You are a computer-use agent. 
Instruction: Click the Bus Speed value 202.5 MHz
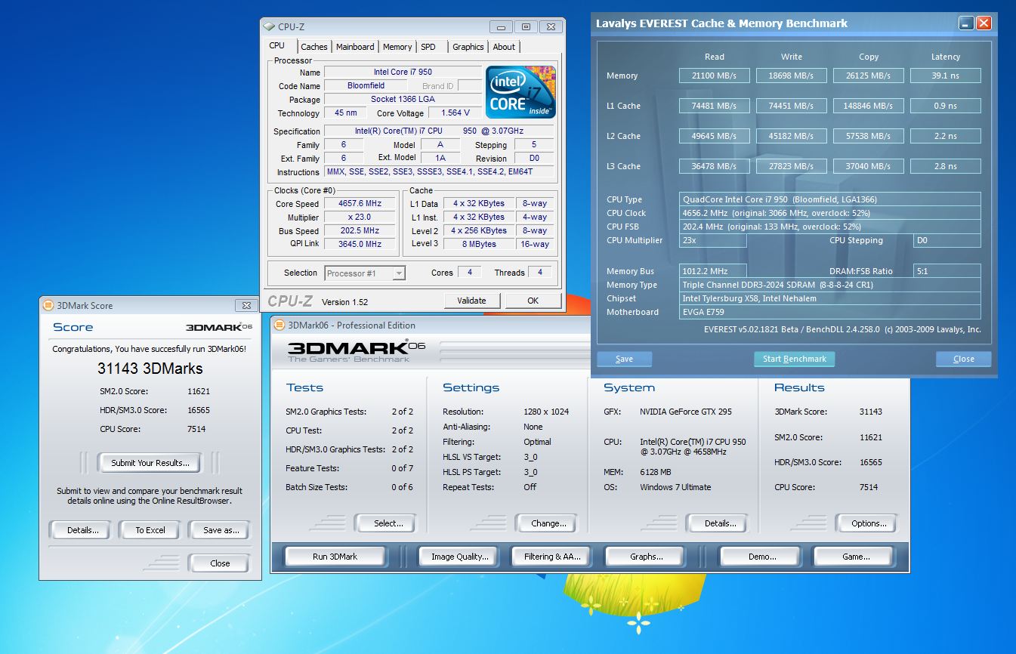(x=360, y=231)
